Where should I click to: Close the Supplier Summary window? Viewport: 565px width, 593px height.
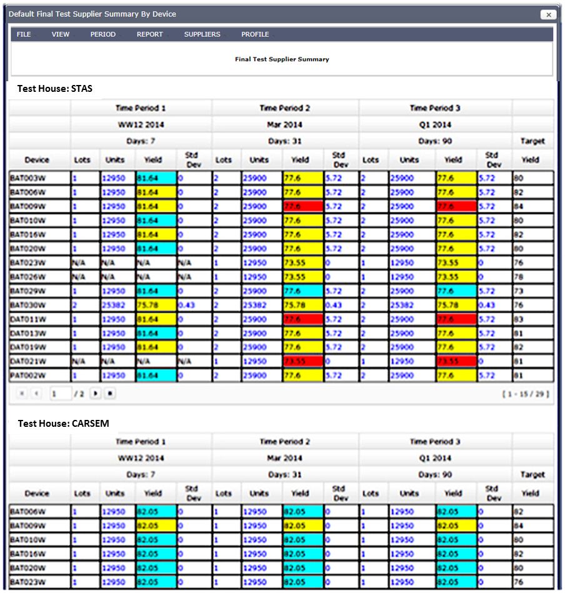click(x=548, y=14)
